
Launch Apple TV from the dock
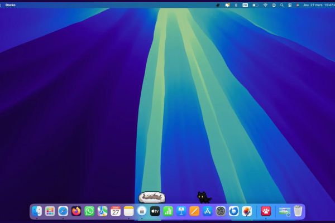pos(155,211)
